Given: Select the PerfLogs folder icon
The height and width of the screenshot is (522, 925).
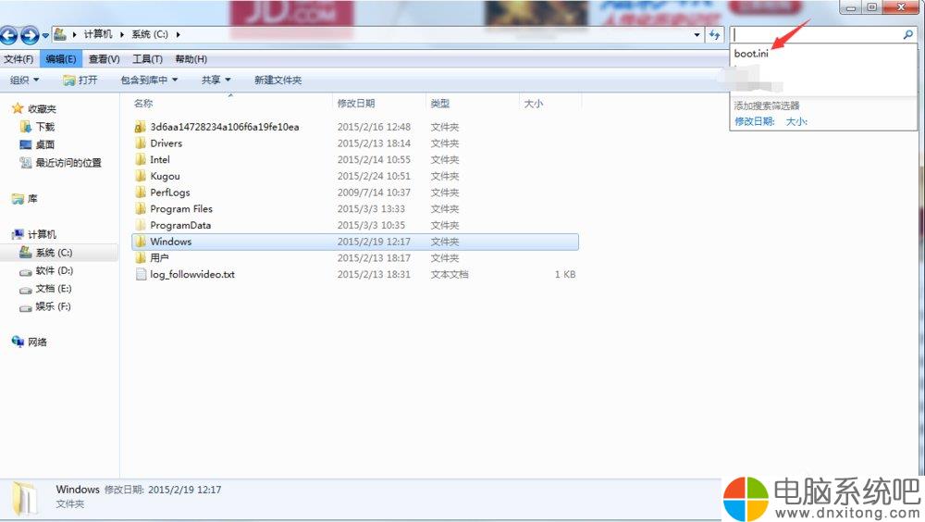Looking at the screenshot, I should point(140,192).
